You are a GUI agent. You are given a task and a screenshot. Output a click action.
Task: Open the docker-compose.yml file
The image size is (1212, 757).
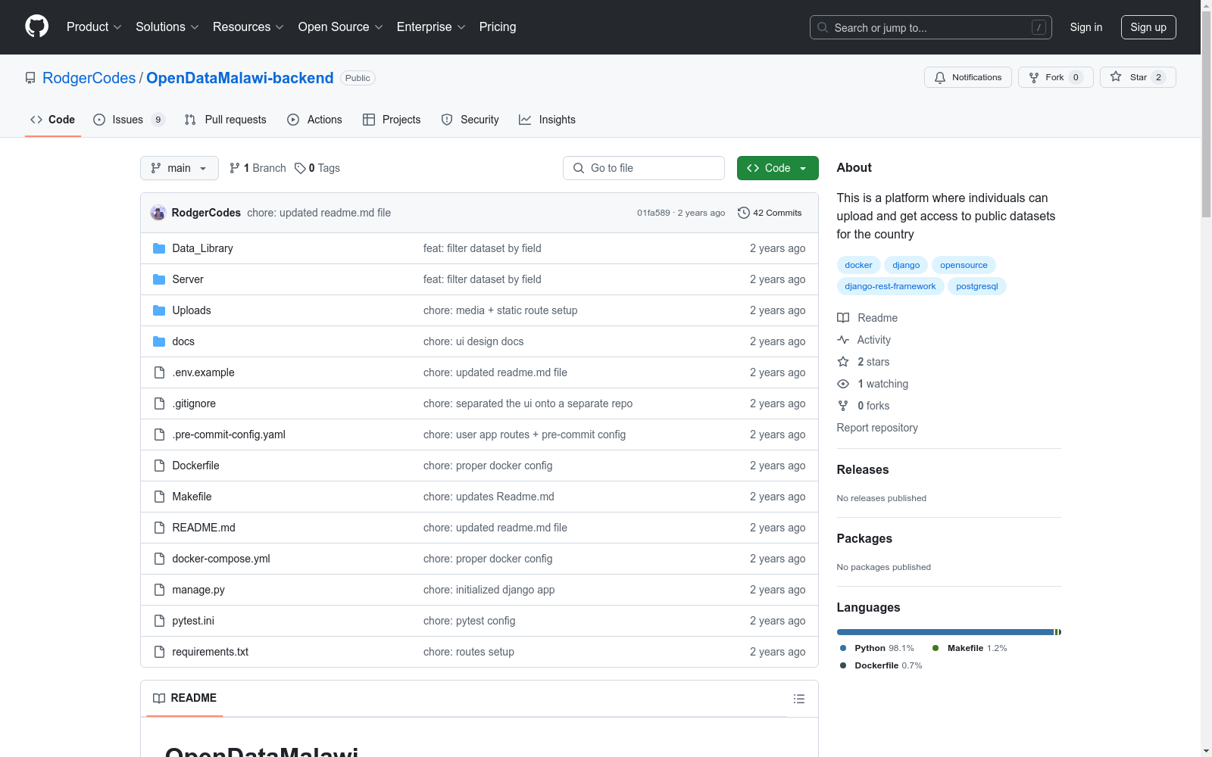221,559
